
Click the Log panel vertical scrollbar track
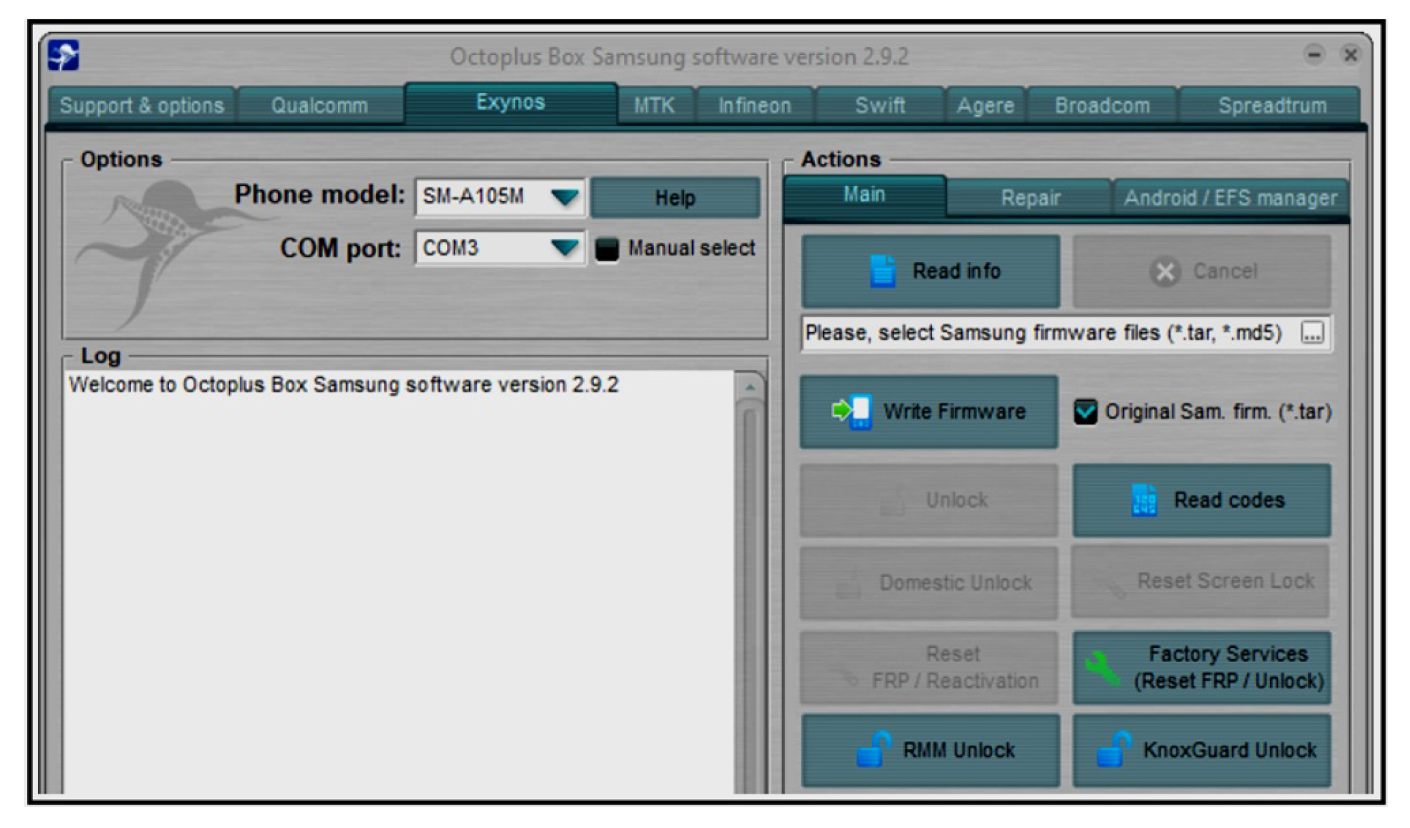point(750,597)
